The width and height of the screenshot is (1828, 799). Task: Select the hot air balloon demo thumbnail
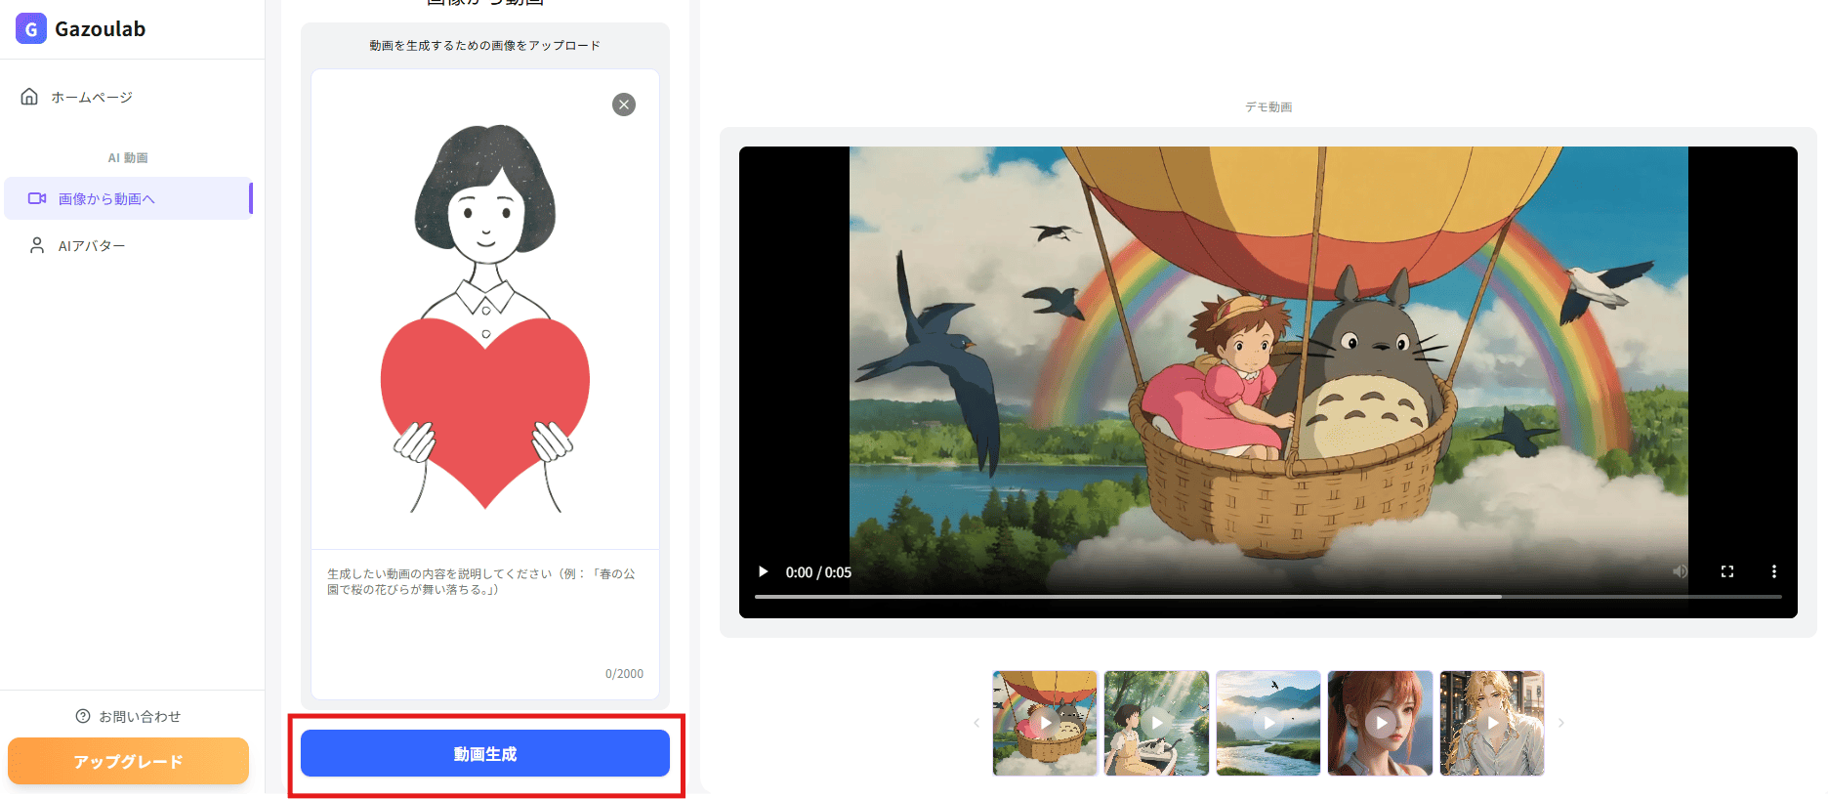(x=1045, y=723)
